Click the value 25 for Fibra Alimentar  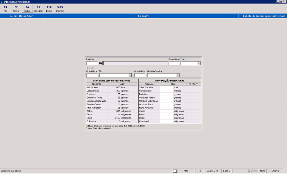[x=119, y=108]
